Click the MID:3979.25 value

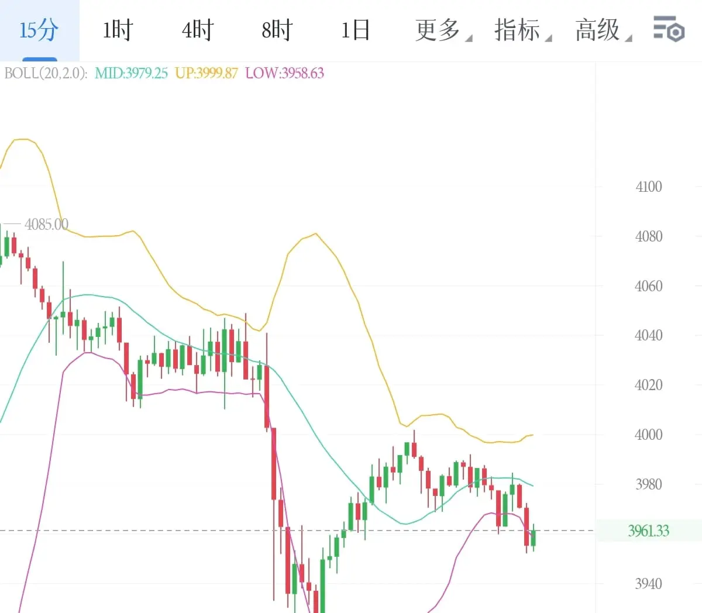click(131, 73)
